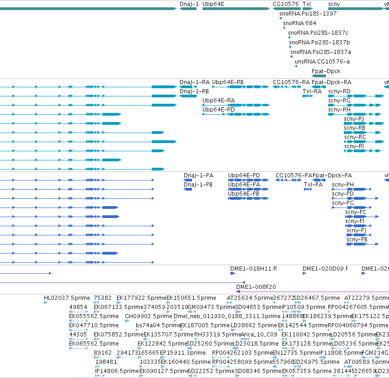Click the Ubp64E-RA transcript label
The width and height of the screenshot is (389, 378).
click(218, 101)
